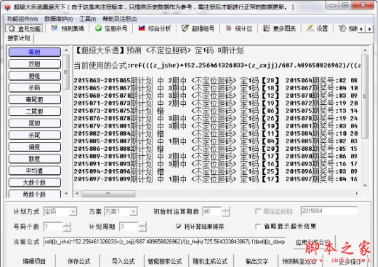Click the 导入公式 button
Screen dimensions: 378x267
(x=123, y=261)
